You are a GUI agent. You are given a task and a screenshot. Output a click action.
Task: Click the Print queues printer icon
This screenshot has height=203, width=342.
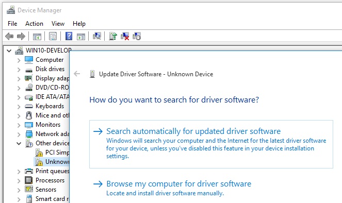click(29, 171)
